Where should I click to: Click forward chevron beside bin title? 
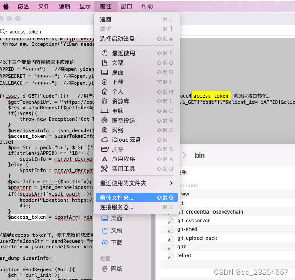pyautogui.click(x=185, y=155)
